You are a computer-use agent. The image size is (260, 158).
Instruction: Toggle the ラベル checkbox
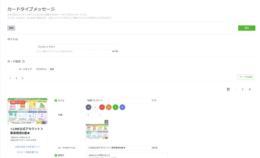[x=56, y=100]
